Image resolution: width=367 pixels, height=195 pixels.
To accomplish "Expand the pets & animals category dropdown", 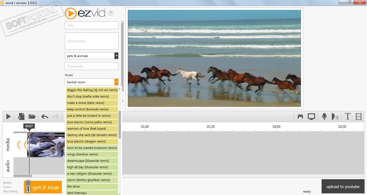I will [x=116, y=56].
